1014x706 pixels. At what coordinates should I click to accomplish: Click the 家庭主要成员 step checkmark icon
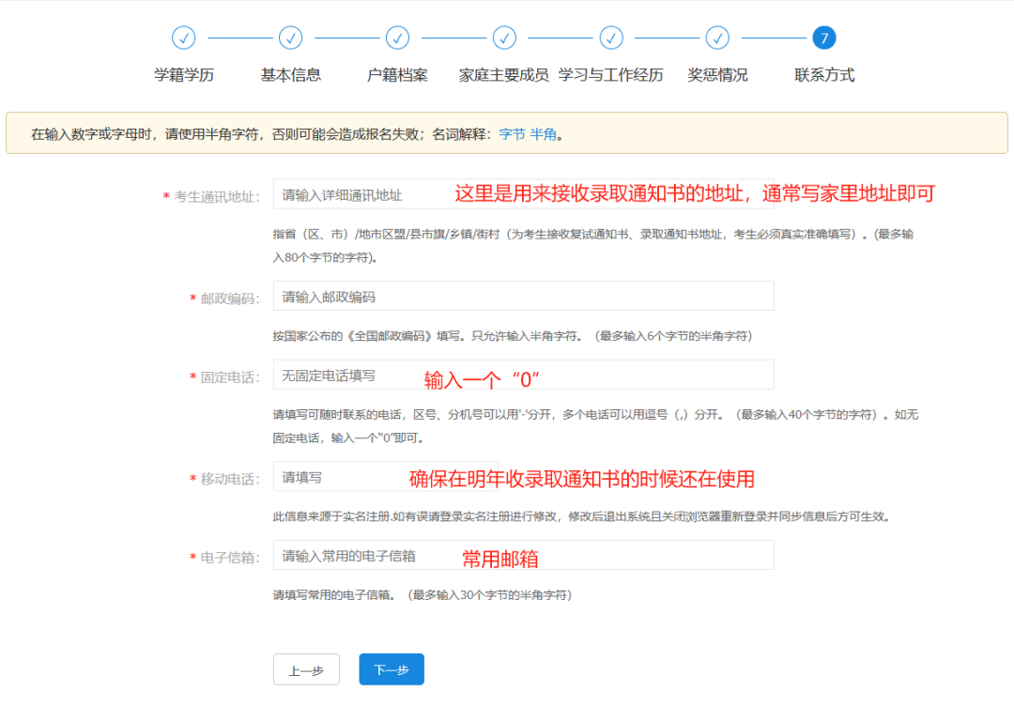(504, 38)
